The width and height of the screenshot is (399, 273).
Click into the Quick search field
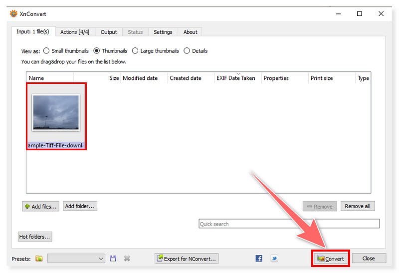click(289, 224)
